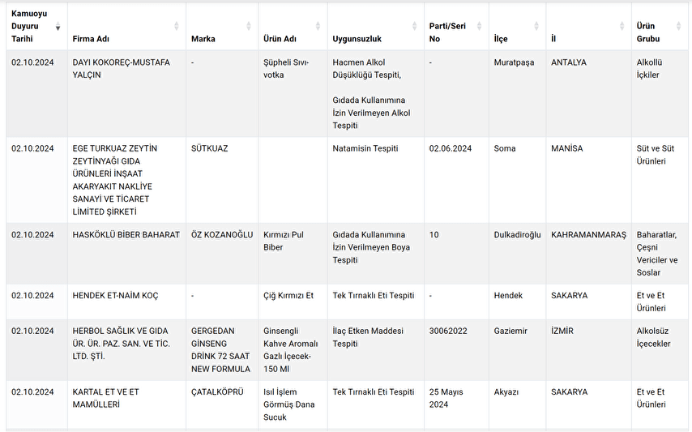692x432 pixels.
Task: Sort by İlçe using its arrow icon
Action: point(537,27)
